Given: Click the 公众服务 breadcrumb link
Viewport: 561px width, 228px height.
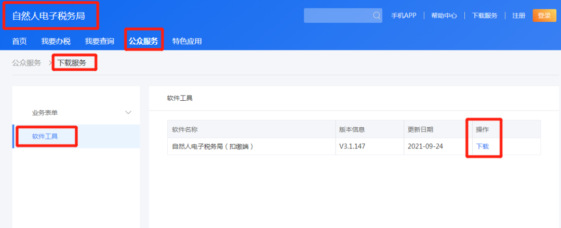Looking at the screenshot, I should (26, 63).
